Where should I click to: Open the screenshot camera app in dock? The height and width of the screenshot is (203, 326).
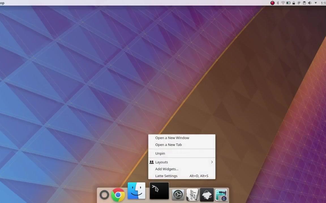click(221, 195)
